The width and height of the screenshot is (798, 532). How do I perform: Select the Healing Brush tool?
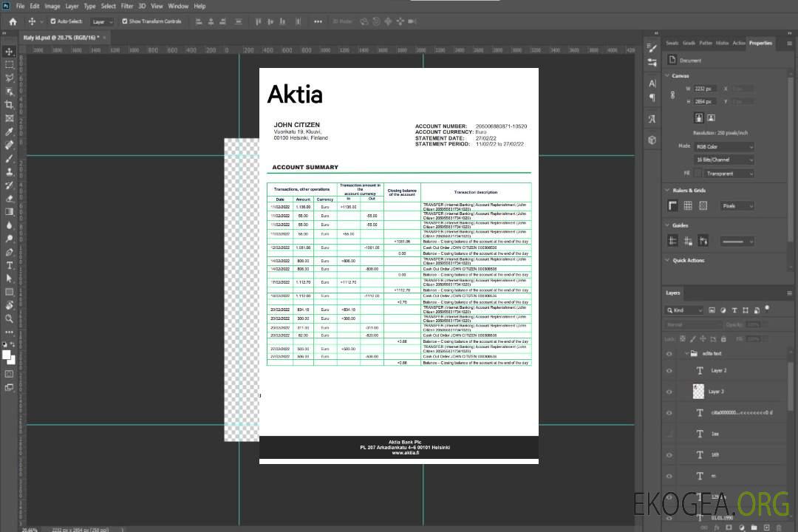click(x=9, y=145)
